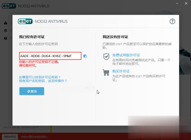The image size is (191, 140).
Task: Click the blue 激活 activate button
Action: point(32,91)
